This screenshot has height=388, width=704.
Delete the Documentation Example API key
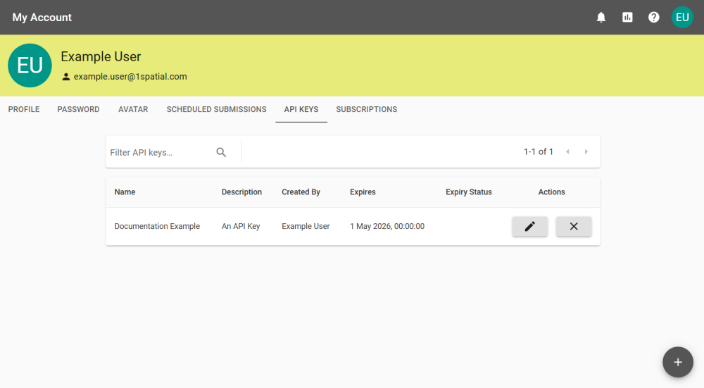click(574, 227)
